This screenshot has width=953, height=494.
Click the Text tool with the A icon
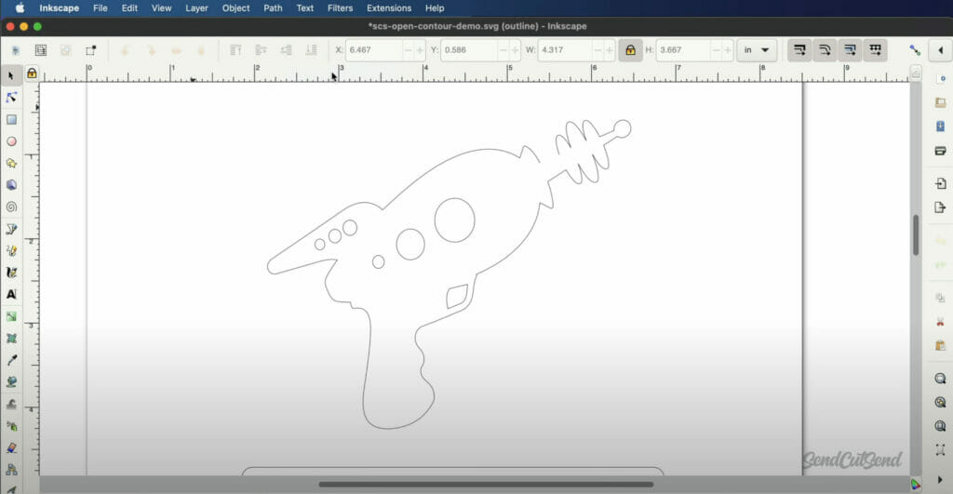coord(11,294)
